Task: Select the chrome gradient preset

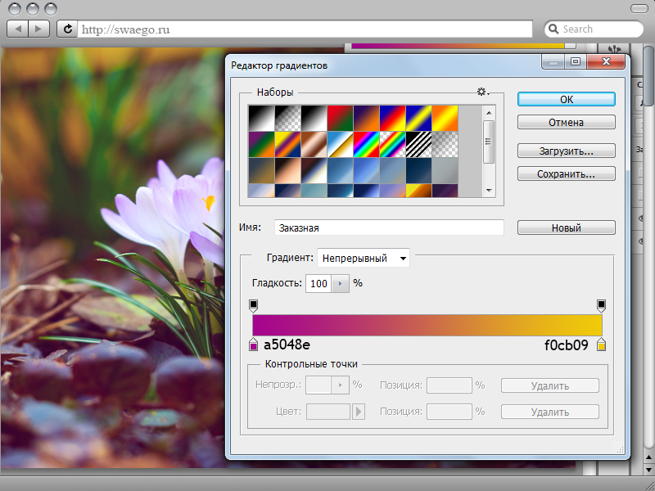Action: (340, 145)
